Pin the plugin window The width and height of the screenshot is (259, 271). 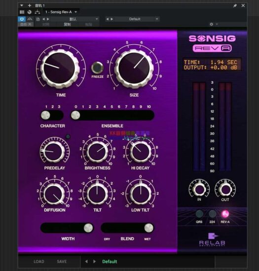click(235, 5)
